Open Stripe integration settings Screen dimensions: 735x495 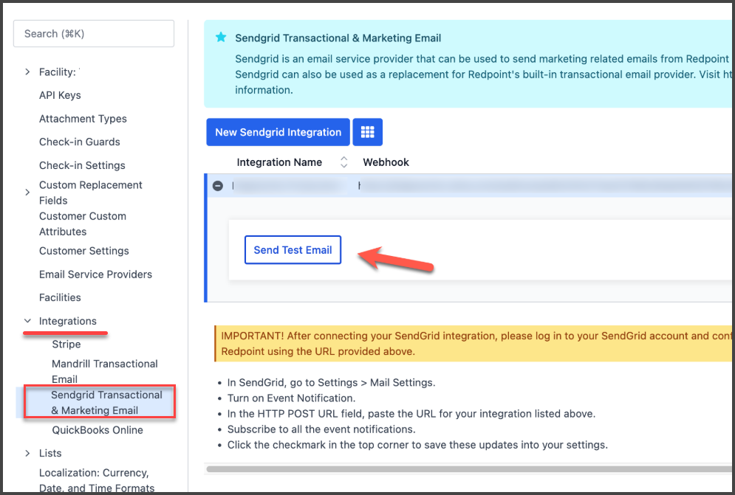pos(66,345)
